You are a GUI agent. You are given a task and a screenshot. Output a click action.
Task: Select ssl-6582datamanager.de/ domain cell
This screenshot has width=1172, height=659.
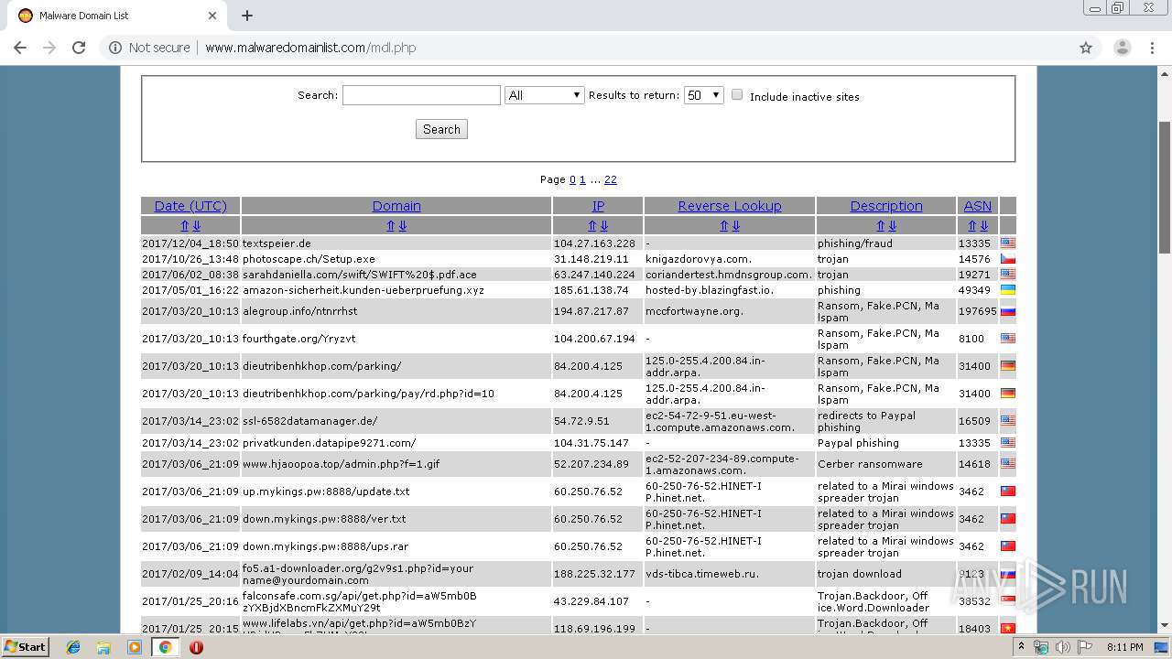coord(396,421)
